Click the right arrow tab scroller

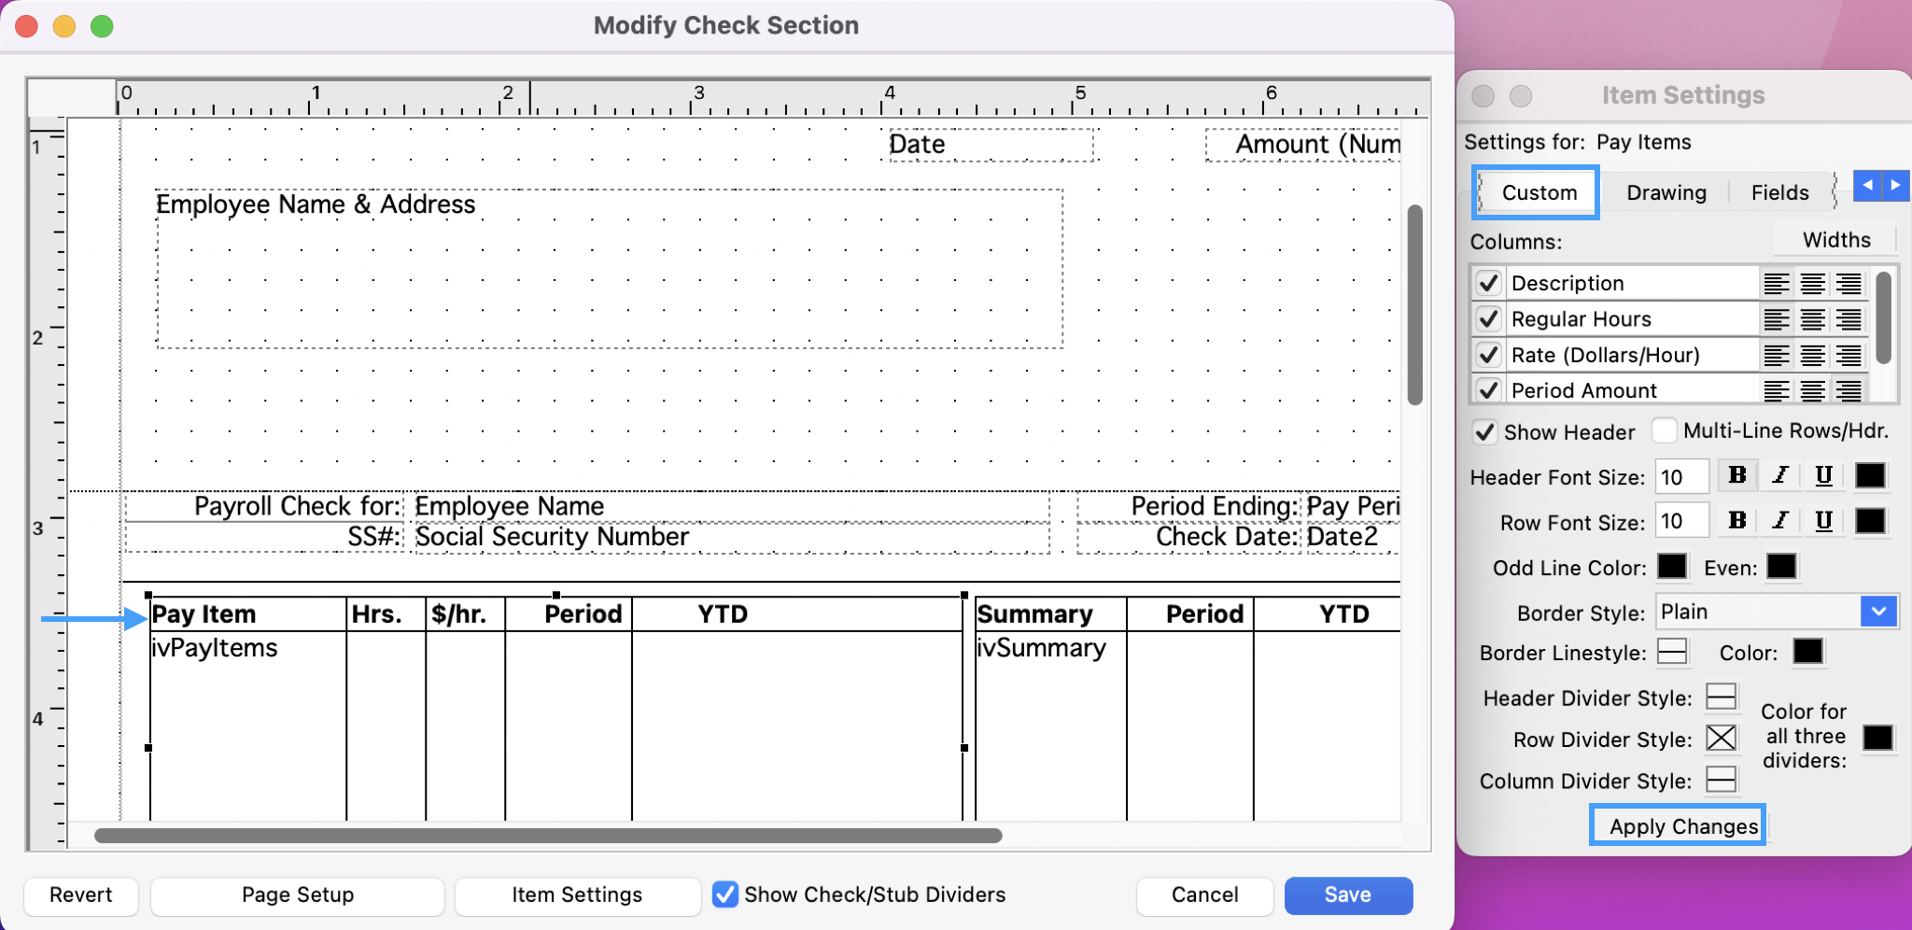(1895, 186)
